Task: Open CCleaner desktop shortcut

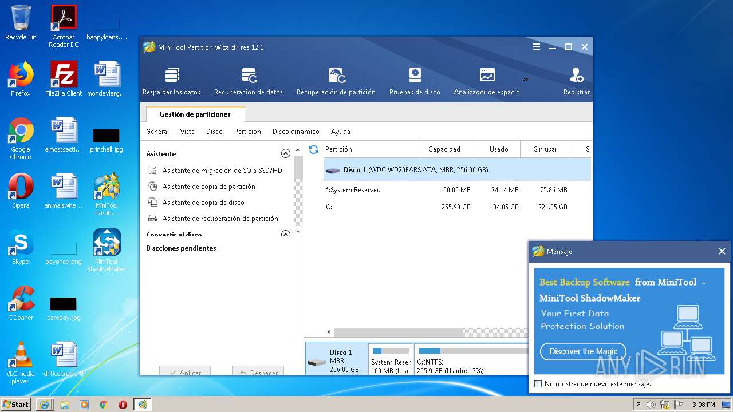Action: 21,303
